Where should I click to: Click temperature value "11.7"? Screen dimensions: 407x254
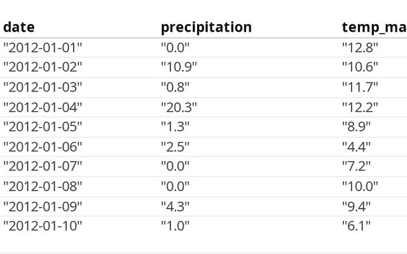click(x=360, y=87)
